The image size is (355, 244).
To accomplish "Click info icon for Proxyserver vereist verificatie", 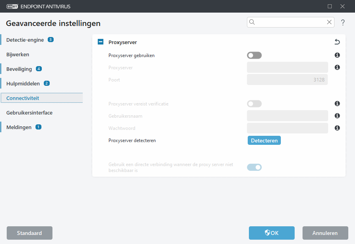I will 337,104.
